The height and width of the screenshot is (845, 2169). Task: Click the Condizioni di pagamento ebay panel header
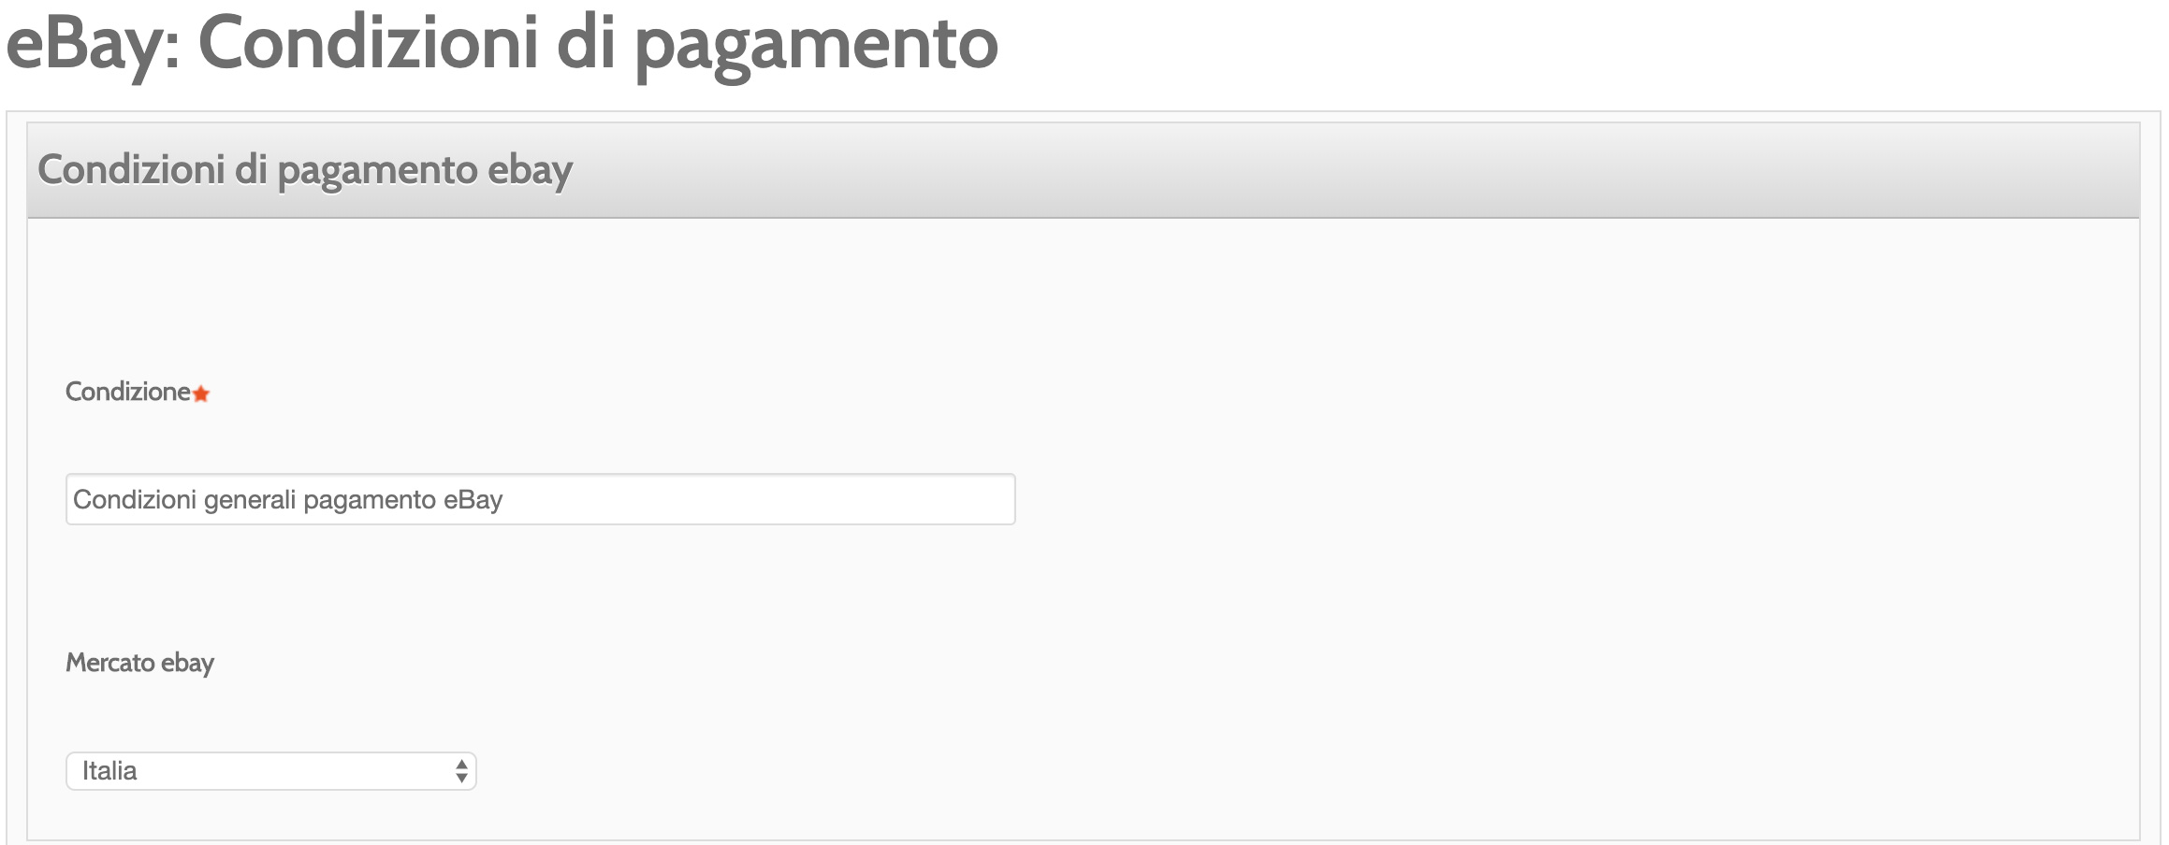pos(1084,170)
